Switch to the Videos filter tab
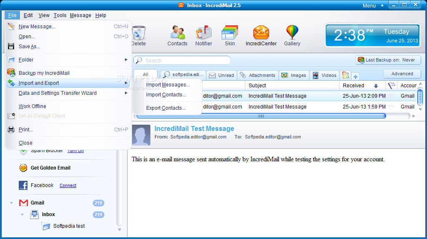Image resolution: width=427 pixels, height=239 pixels. click(325, 75)
